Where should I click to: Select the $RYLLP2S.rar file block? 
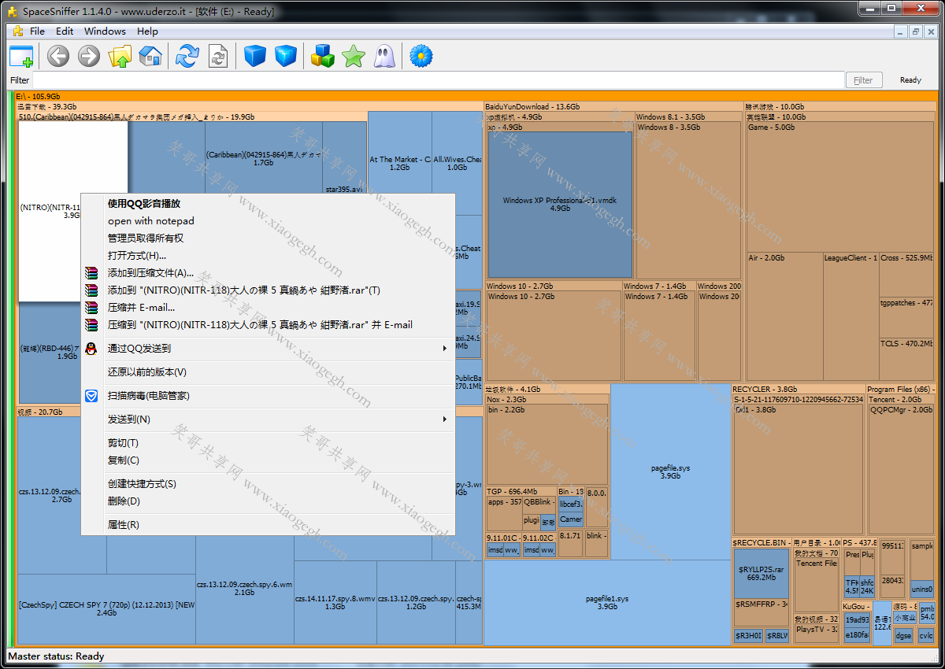click(762, 574)
